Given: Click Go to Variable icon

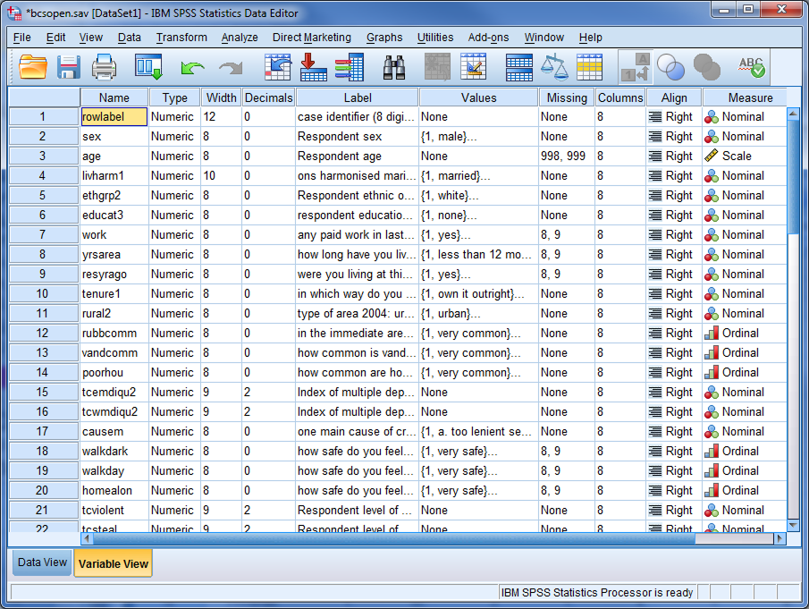Looking at the screenshot, I should tap(313, 67).
